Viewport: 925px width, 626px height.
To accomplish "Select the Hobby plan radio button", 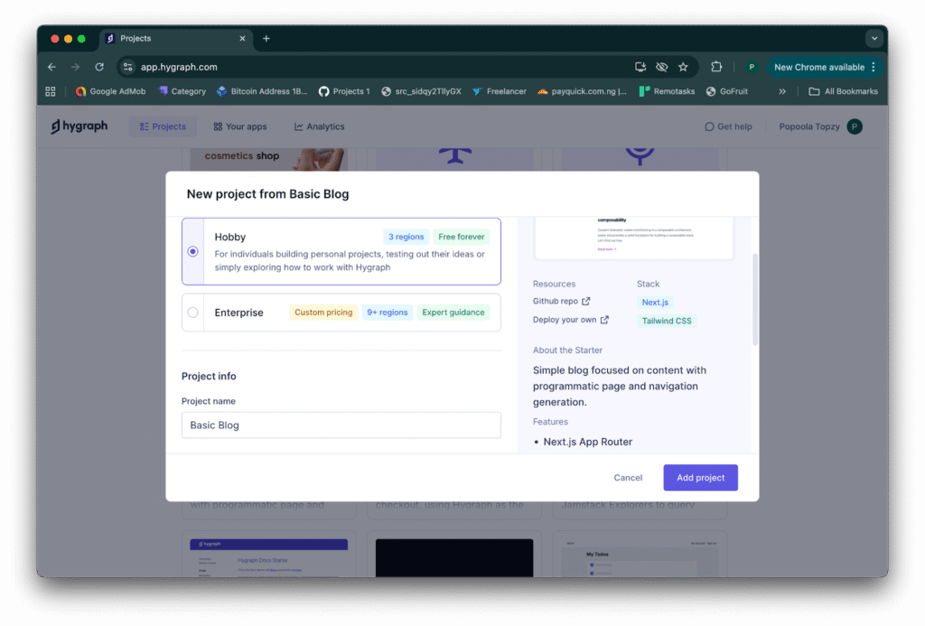I will click(193, 251).
